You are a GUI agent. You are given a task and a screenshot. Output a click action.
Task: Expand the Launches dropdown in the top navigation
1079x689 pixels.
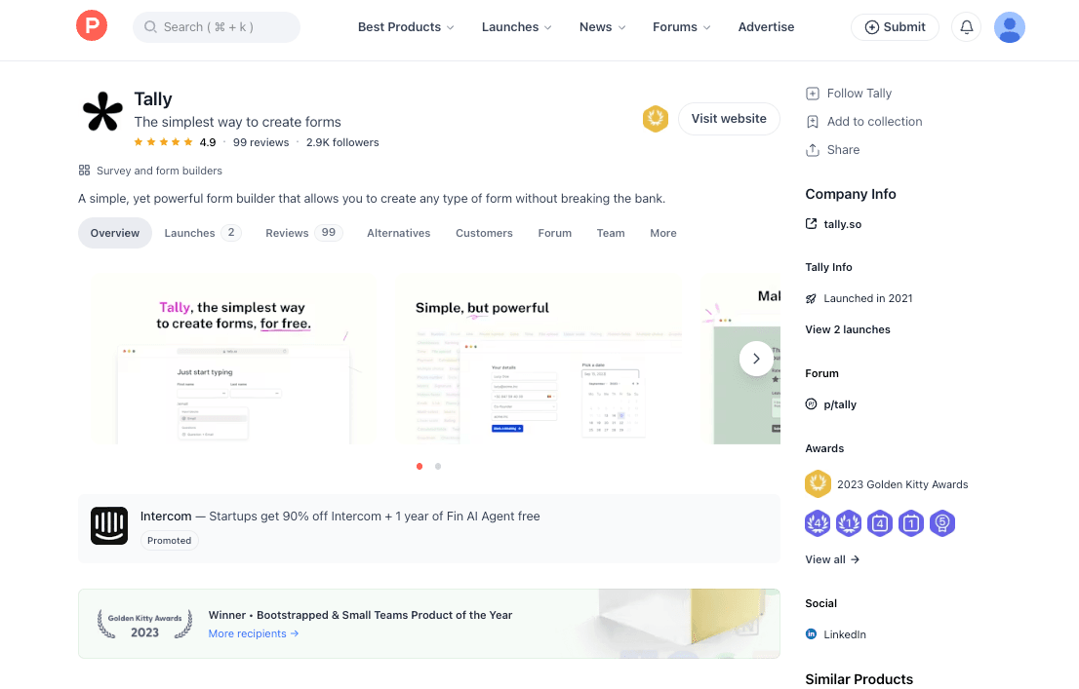coord(517,27)
